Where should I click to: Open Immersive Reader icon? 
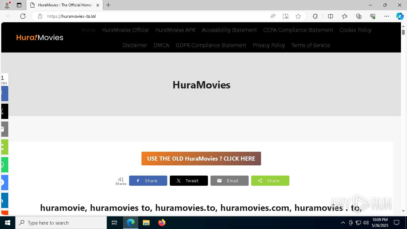click(x=286, y=16)
